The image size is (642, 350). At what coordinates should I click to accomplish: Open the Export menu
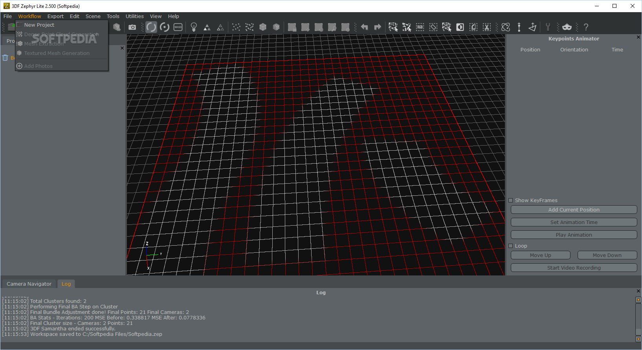tap(55, 16)
